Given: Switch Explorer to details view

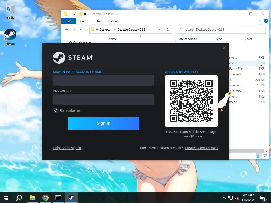Looking at the screenshot, I should (259, 156).
